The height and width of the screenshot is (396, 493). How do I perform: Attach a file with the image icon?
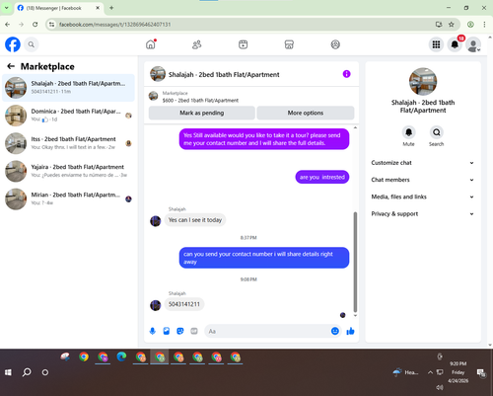(167, 331)
